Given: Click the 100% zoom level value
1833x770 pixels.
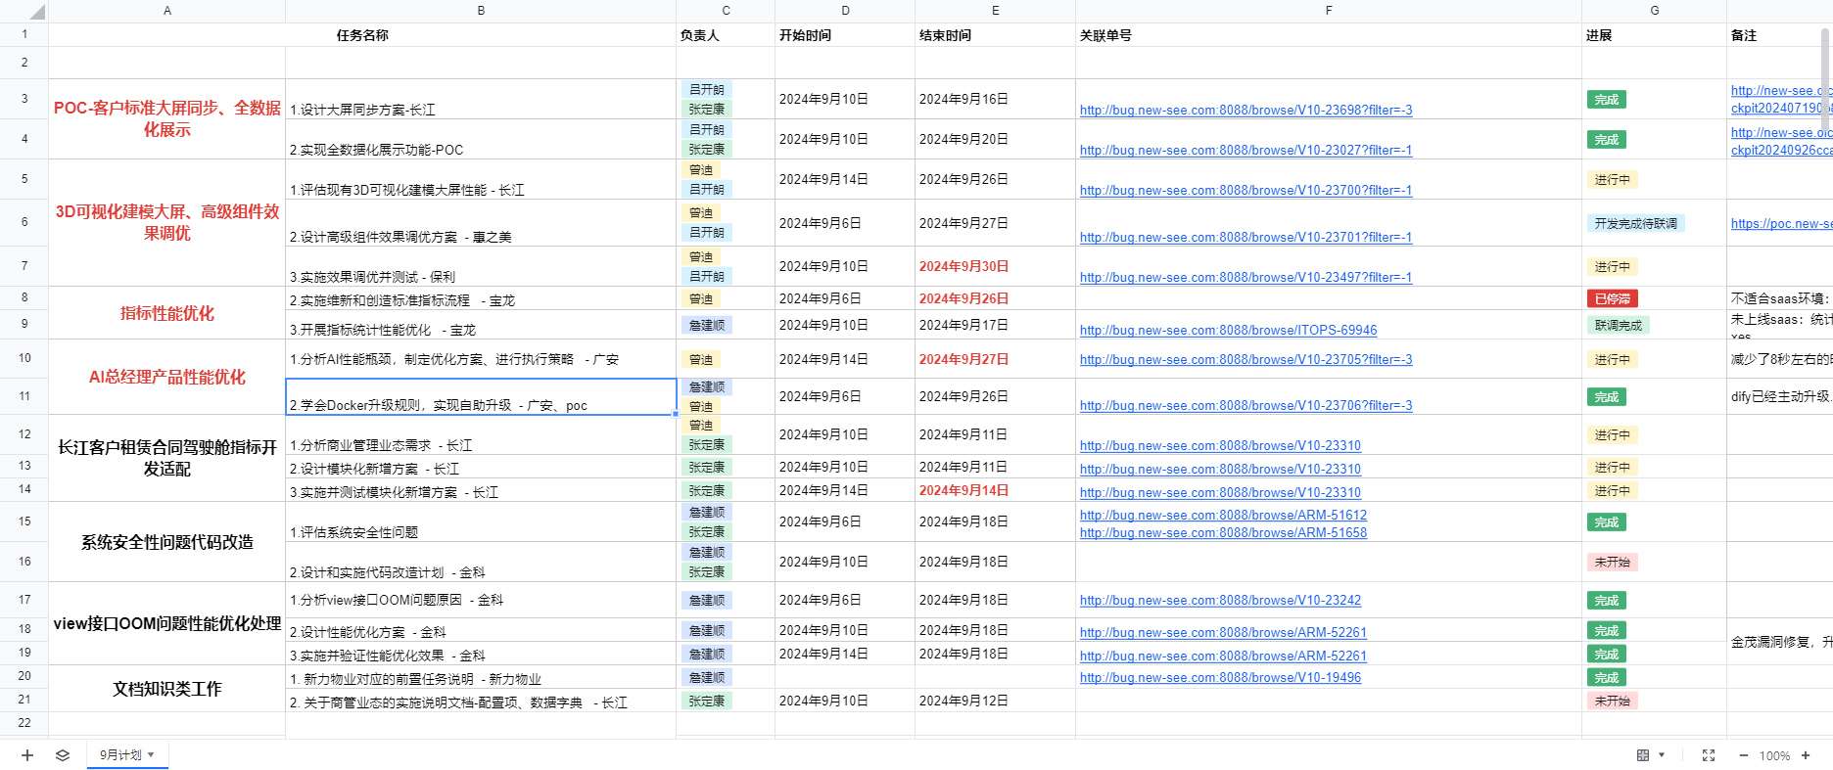Looking at the screenshot, I should click(1774, 756).
